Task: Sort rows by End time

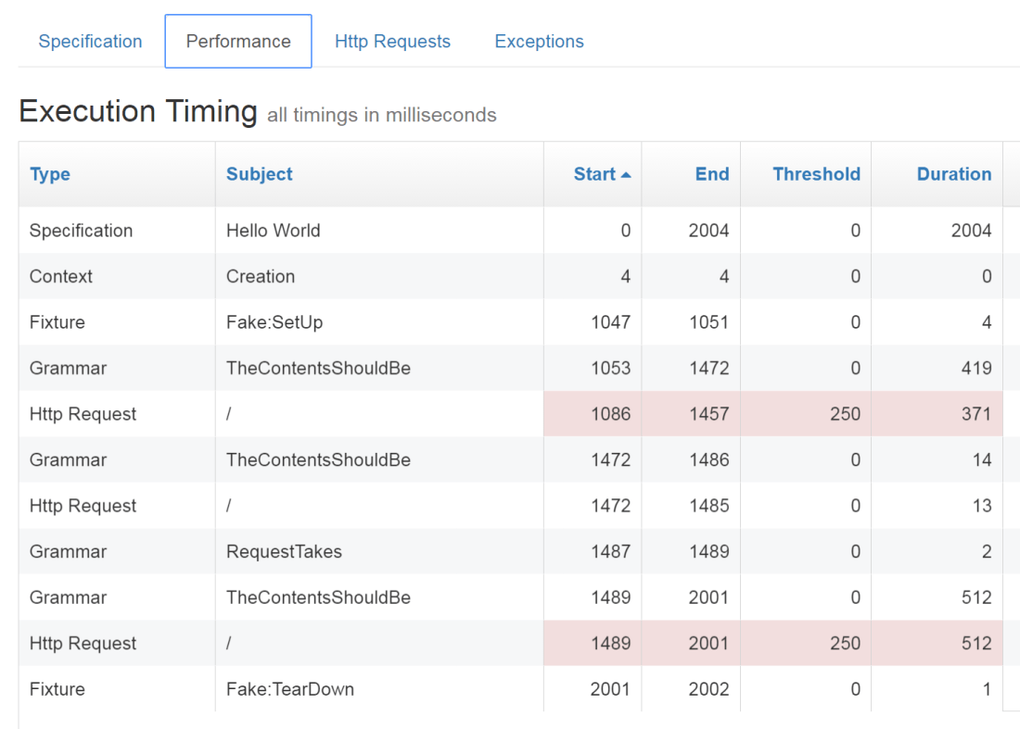Action: pos(712,173)
